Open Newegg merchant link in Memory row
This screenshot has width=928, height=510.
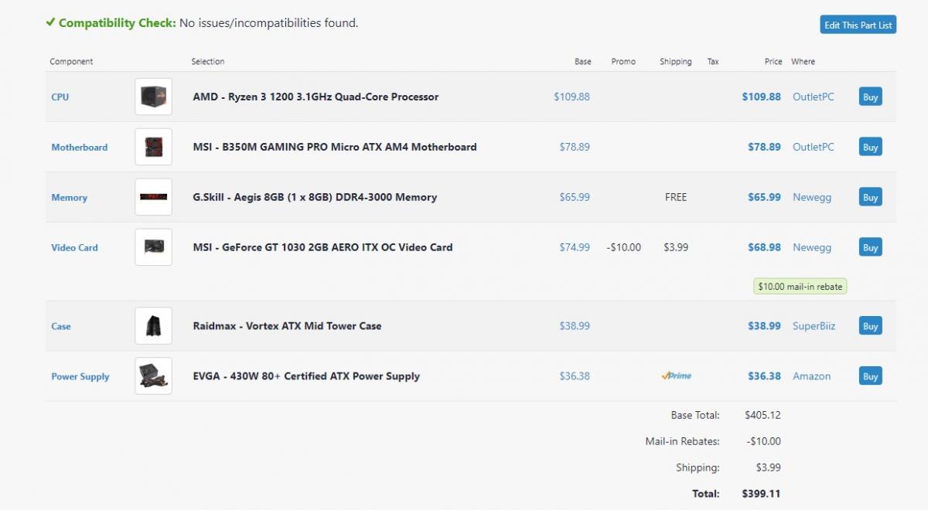tap(812, 197)
